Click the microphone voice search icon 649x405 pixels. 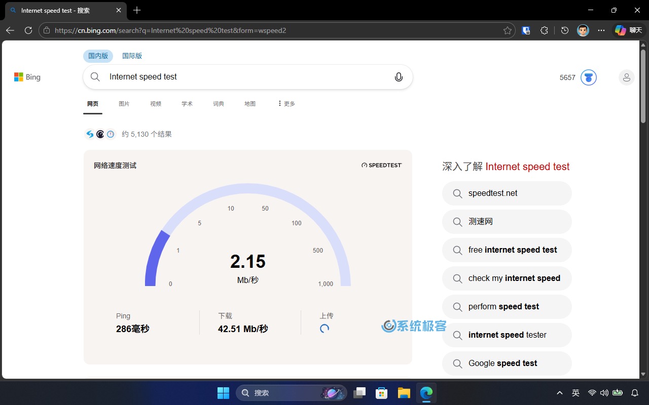pyautogui.click(x=399, y=77)
